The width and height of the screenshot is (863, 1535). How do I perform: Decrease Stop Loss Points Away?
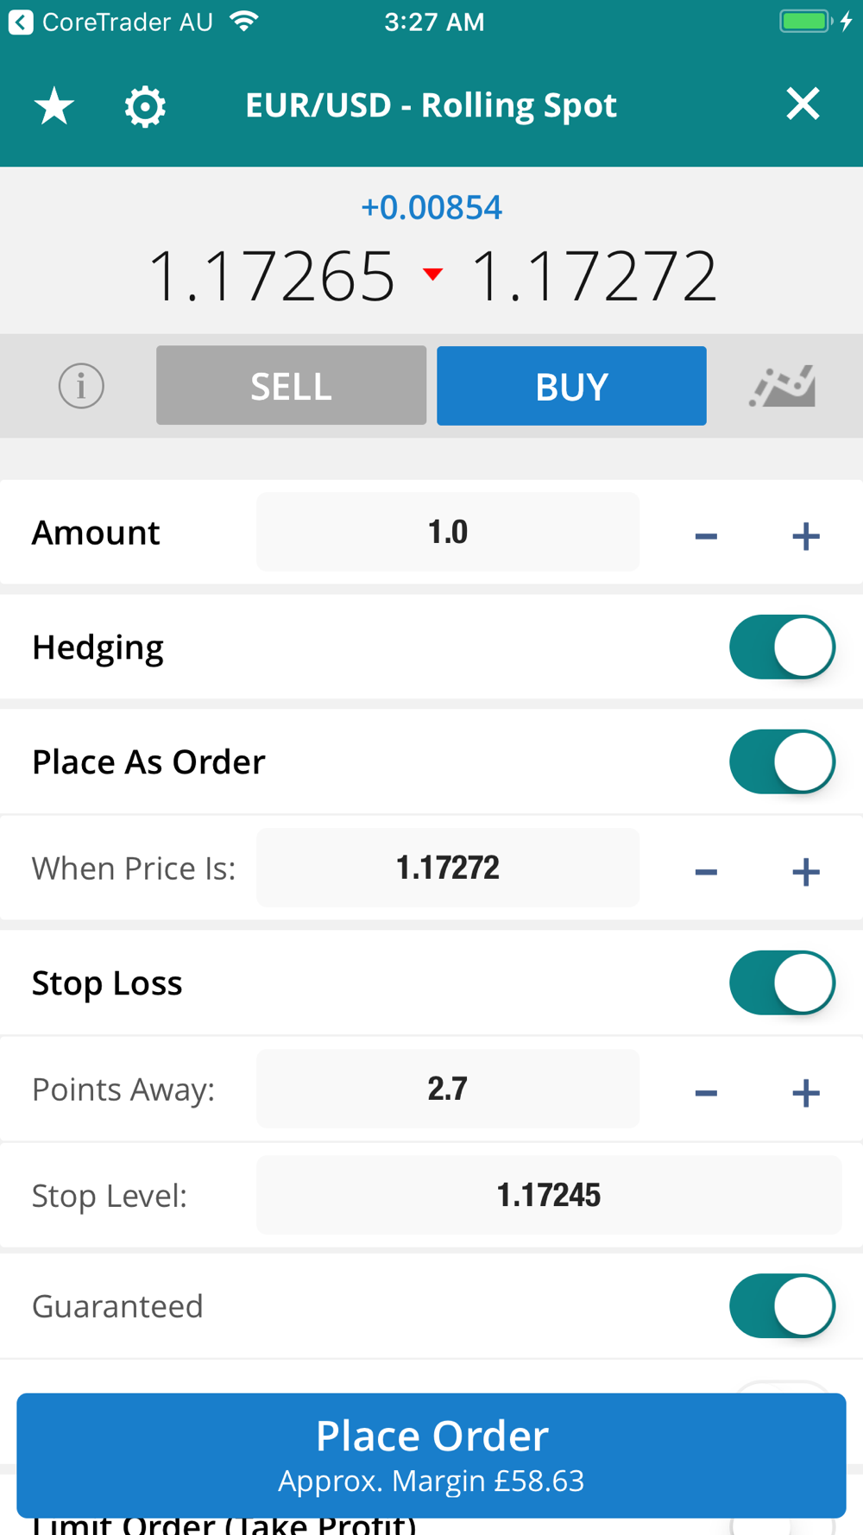(x=706, y=1092)
